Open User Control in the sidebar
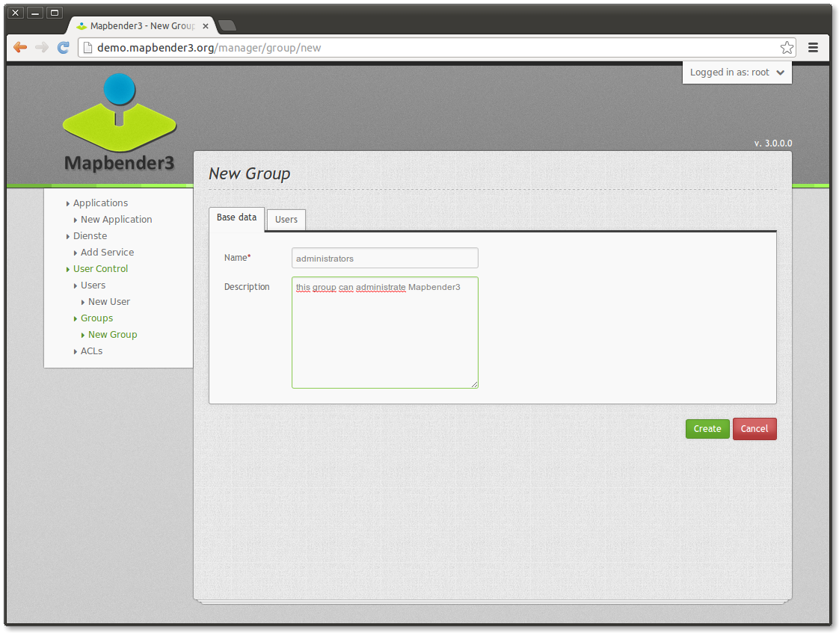Image resolution: width=839 pixels, height=633 pixels. point(101,269)
